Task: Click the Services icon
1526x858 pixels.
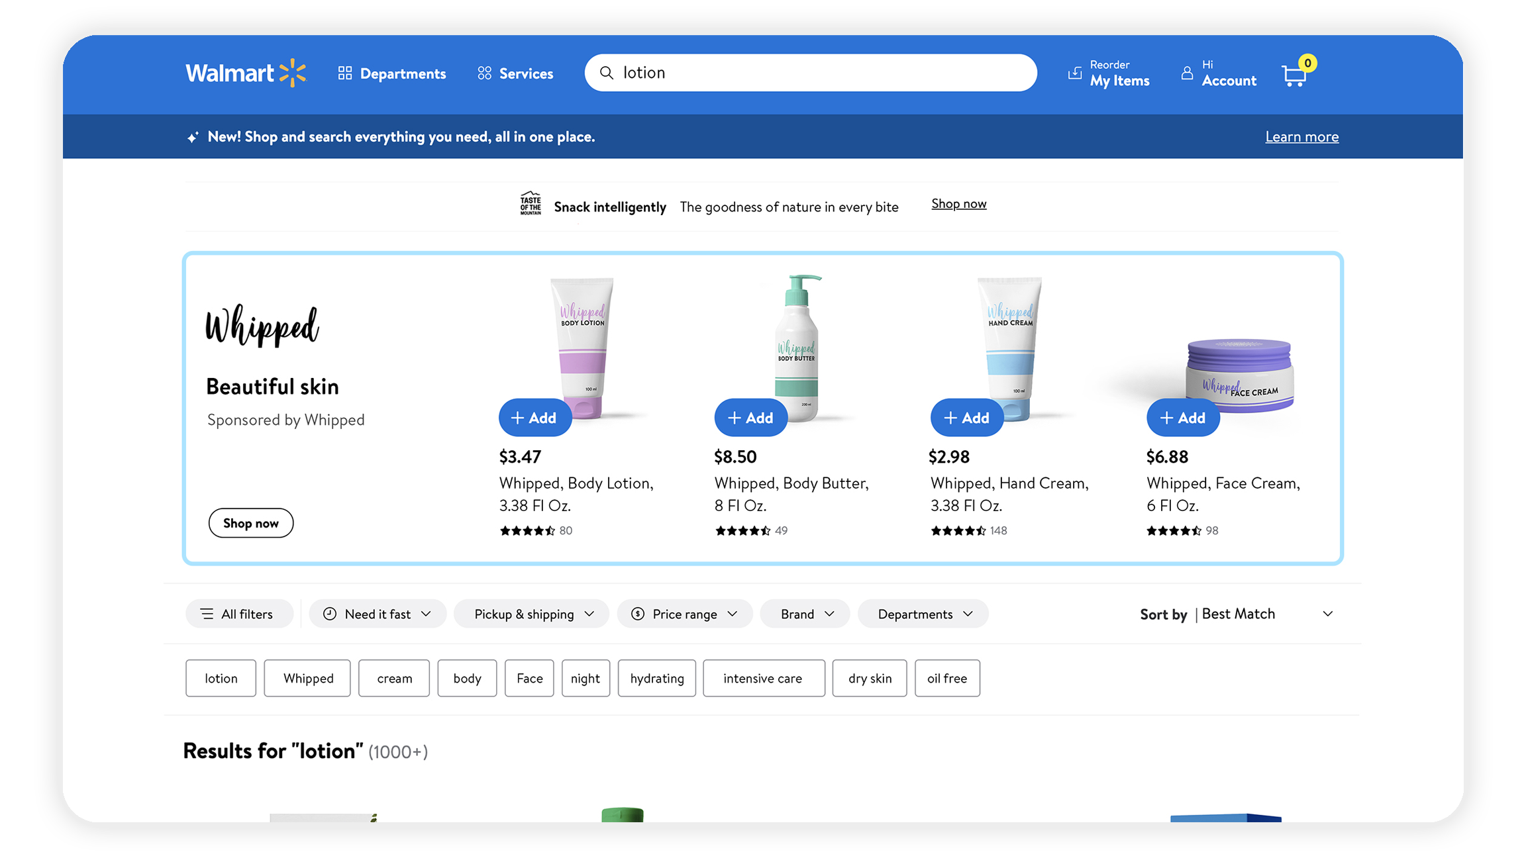Action: [484, 73]
